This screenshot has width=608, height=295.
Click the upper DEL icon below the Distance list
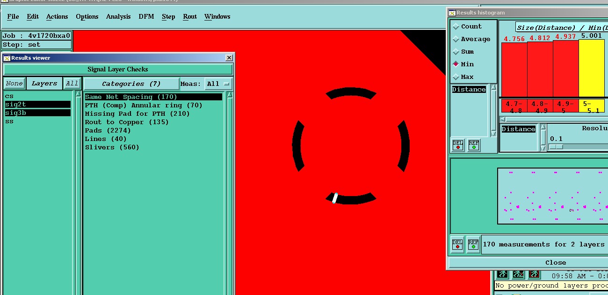click(458, 145)
